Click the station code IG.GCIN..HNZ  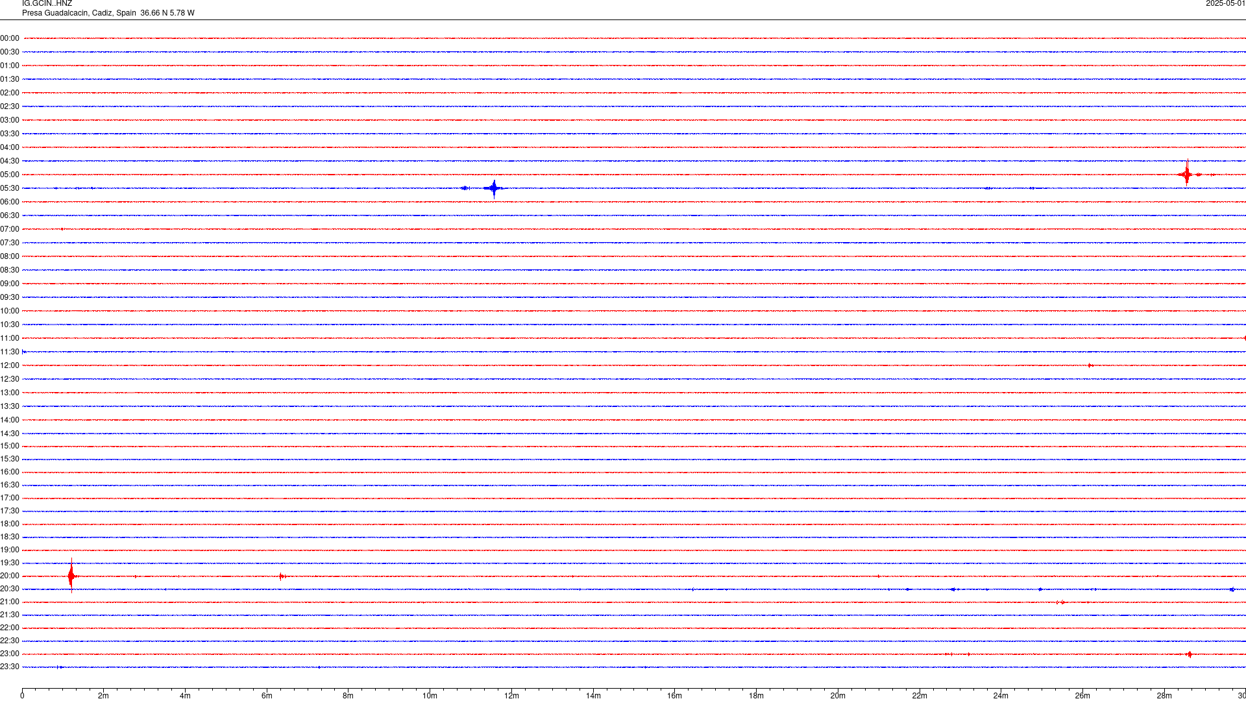click(x=47, y=4)
